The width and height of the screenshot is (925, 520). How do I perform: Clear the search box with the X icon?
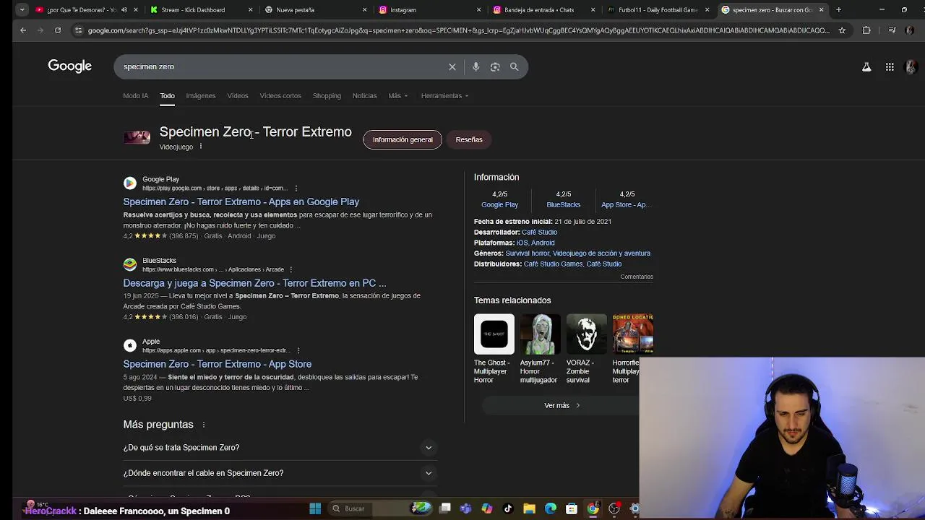452,66
